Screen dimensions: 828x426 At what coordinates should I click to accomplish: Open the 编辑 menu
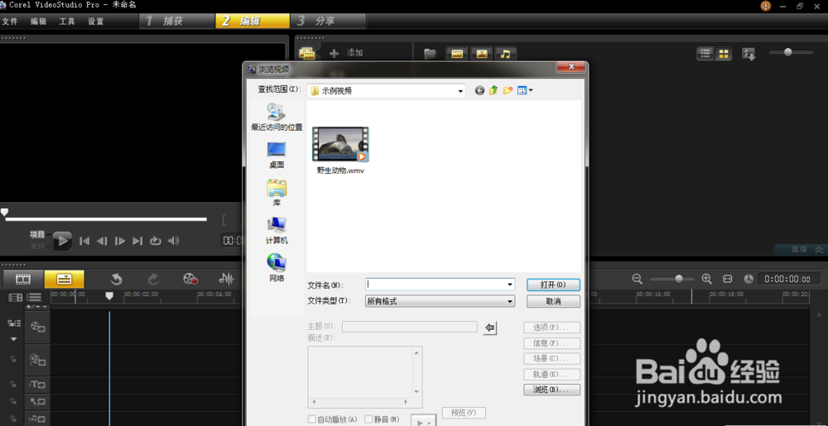[38, 22]
